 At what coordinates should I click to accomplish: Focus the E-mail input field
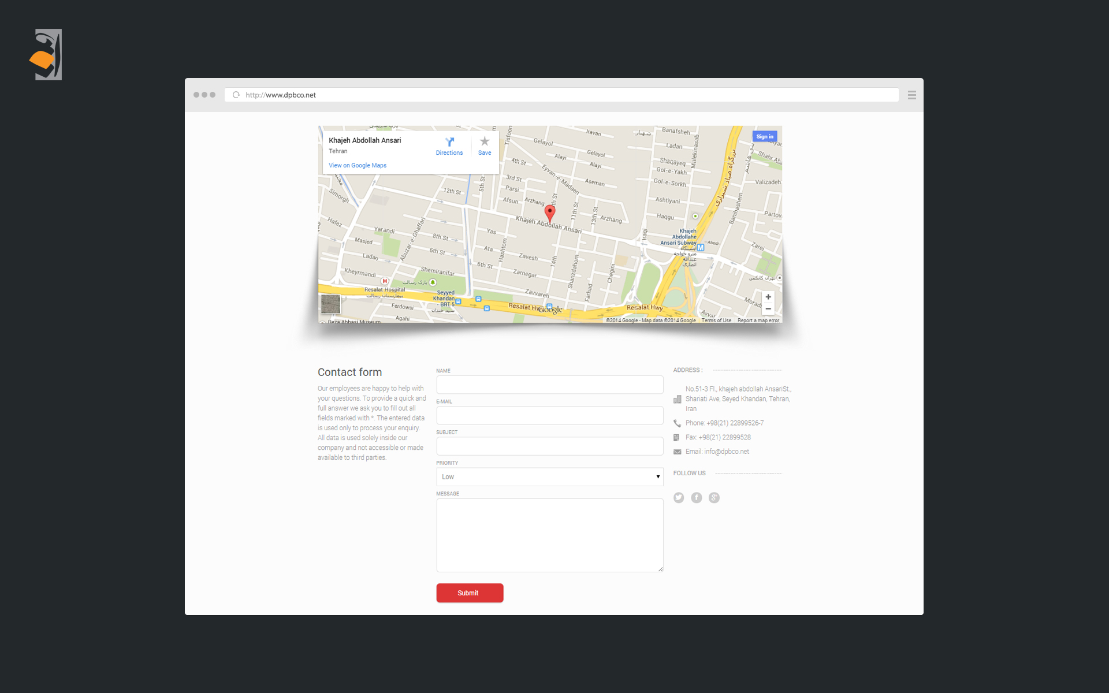point(549,415)
